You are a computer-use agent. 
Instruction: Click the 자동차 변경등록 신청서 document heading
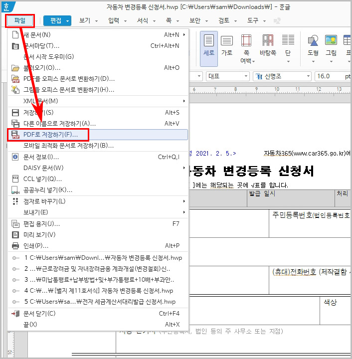click(250, 171)
